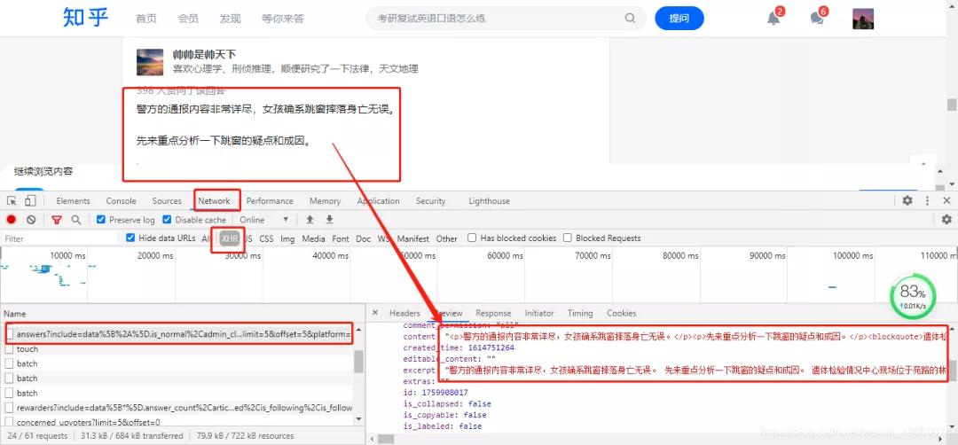Open the notifications bell icon
The height and width of the screenshot is (445, 958).
[x=773, y=19]
